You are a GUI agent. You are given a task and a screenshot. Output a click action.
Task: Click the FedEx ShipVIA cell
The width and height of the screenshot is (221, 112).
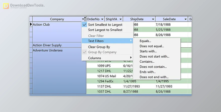pyautogui.click(x=114, y=81)
